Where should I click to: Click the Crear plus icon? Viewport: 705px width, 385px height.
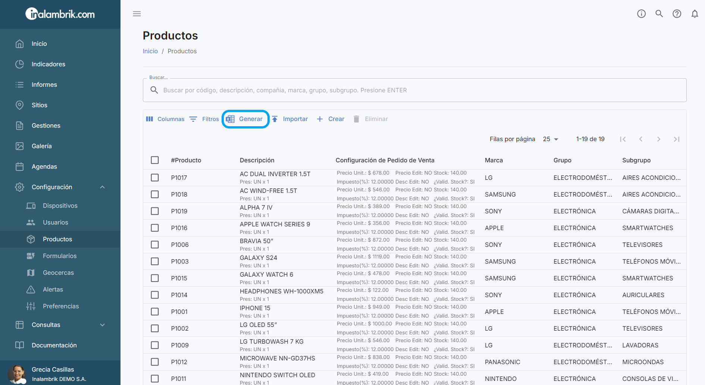tap(320, 119)
